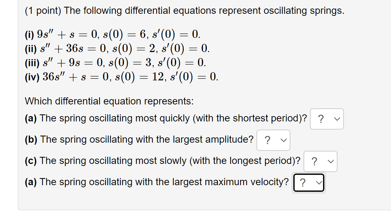Click the largest maximum velocity question text
This screenshot has width=391, height=211.
(x=164, y=182)
